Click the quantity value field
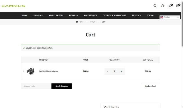This screenshot has height=108, width=183. (115, 71)
